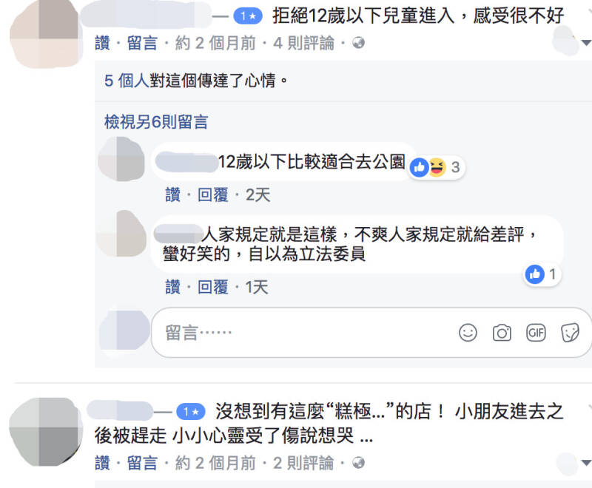
Task: Click the 1-star rating badge on second review
Action: point(191,411)
